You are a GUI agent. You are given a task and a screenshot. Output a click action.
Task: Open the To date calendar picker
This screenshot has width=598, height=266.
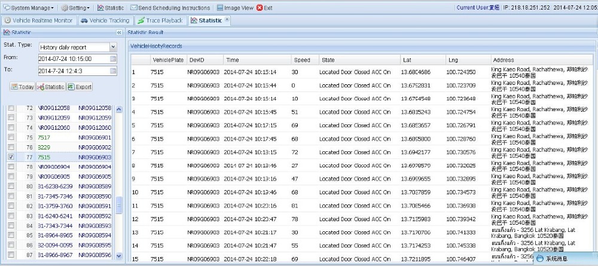pyautogui.click(x=113, y=71)
